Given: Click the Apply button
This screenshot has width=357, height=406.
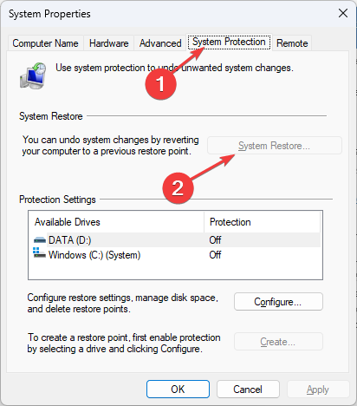Looking at the screenshot, I should 318,390.
